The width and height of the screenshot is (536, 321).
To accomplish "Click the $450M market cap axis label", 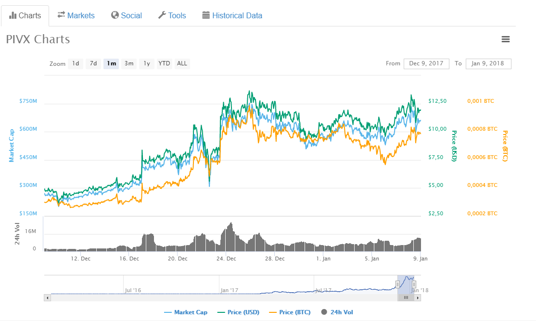I will pyautogui.click(x=28, y=157).
